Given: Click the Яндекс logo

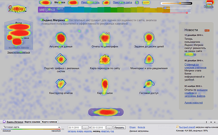Looking at the screenshot, I should [x=17, y=9].
